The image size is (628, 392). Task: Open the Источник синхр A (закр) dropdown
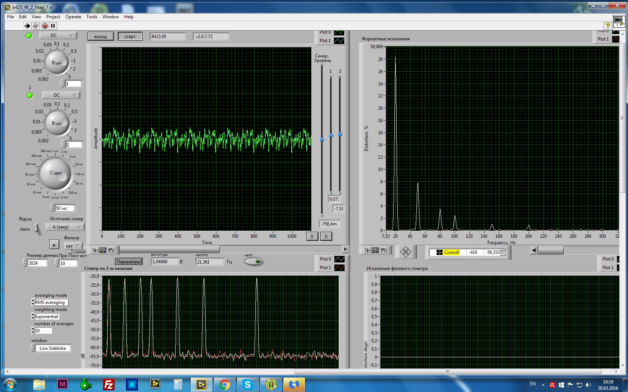click(65, 227)
